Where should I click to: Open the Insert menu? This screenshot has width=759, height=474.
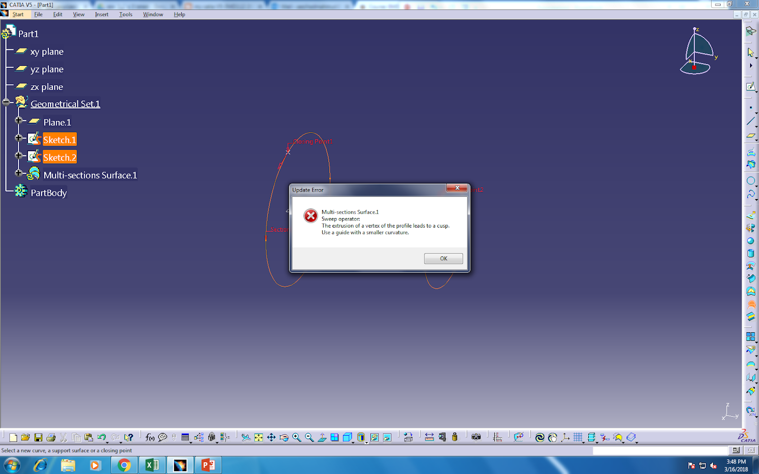(x=102, y=14)
